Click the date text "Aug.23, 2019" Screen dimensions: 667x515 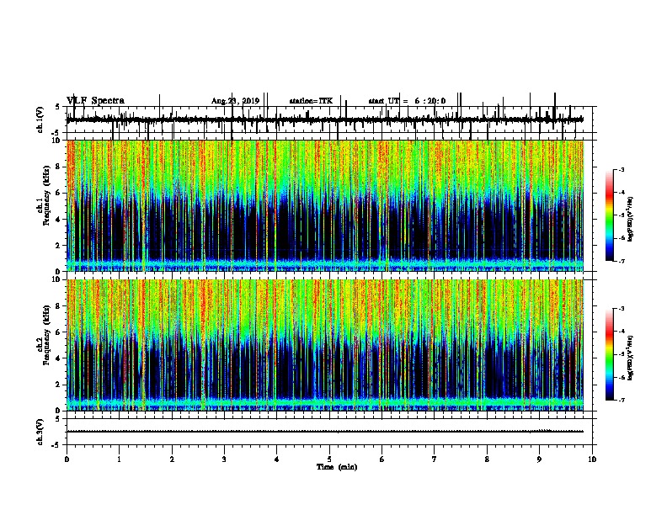(235, 101)
